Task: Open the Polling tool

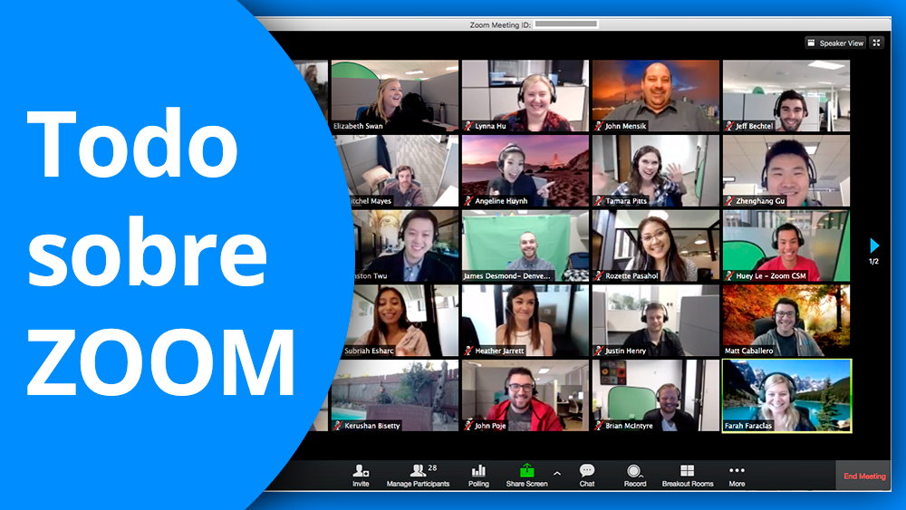Action: click(x=478, y=476)
